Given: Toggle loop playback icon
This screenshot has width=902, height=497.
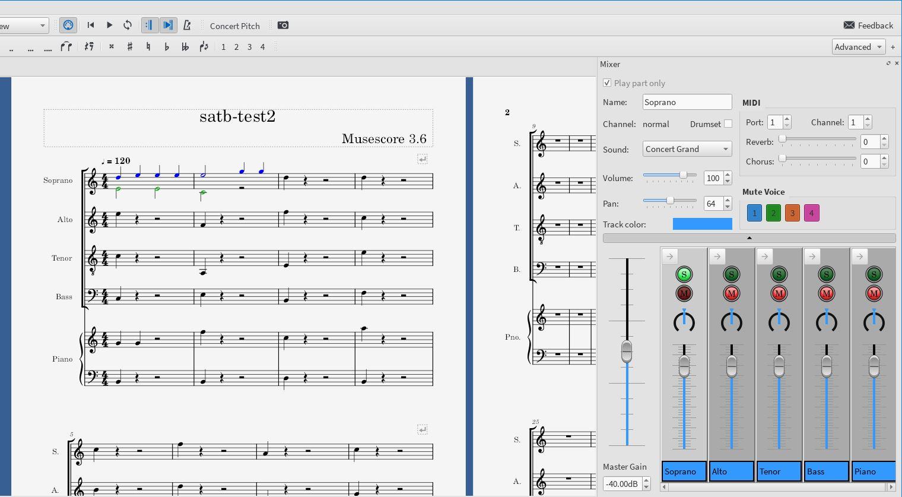Looking at the screenshot, I should point(128,25).
